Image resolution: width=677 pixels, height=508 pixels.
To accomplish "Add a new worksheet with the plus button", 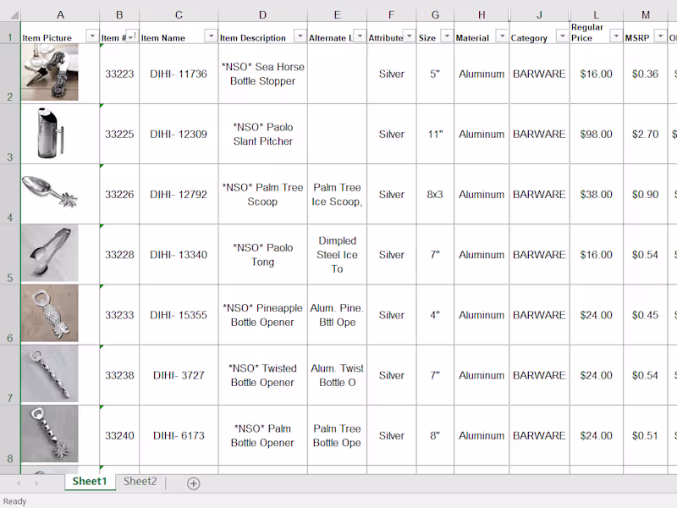I will pyautogui.click(x=193, y=483).
